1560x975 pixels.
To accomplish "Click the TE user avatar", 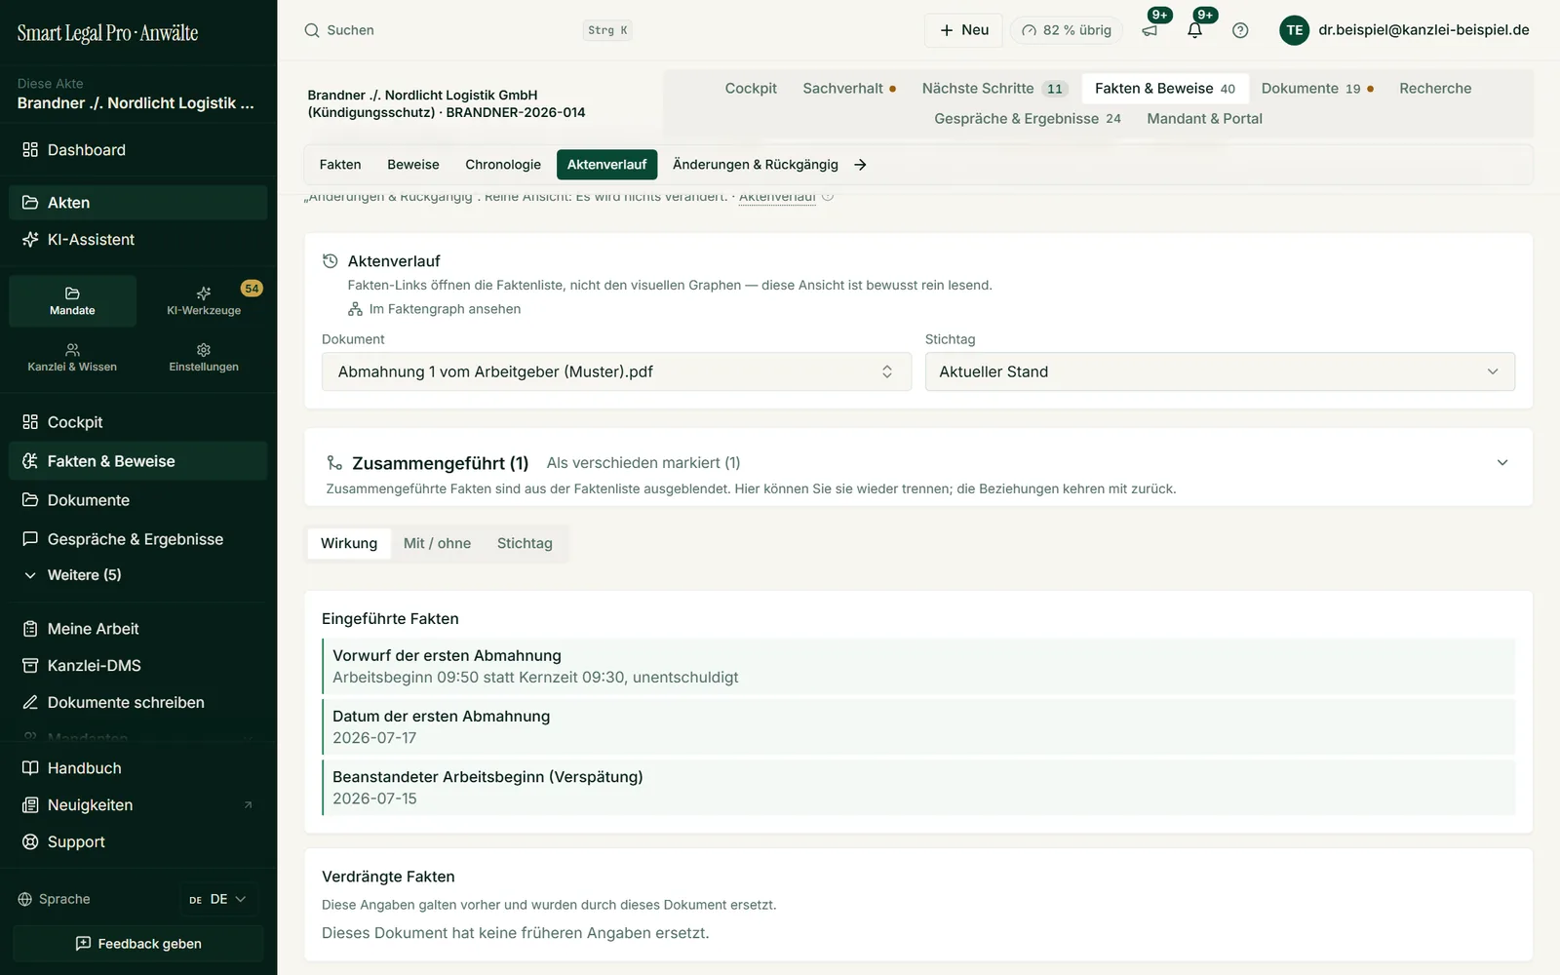I will pyautogui.click(x=1294, y=30).
